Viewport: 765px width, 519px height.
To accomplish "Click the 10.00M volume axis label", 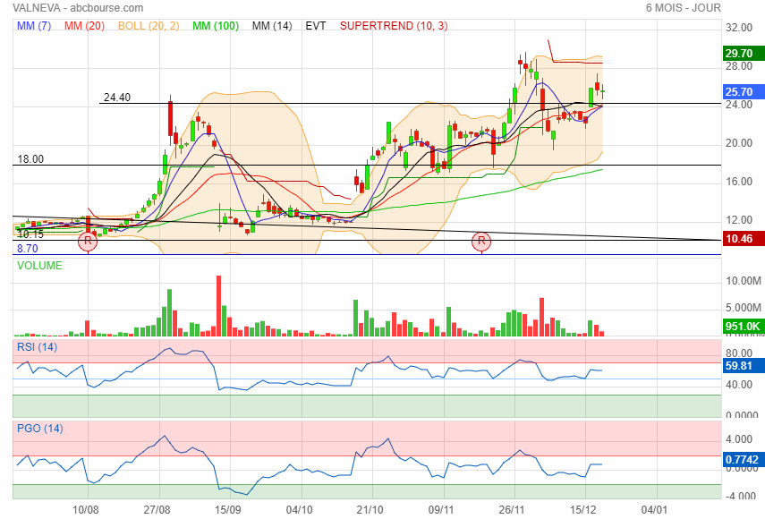I will coord(743,281).
